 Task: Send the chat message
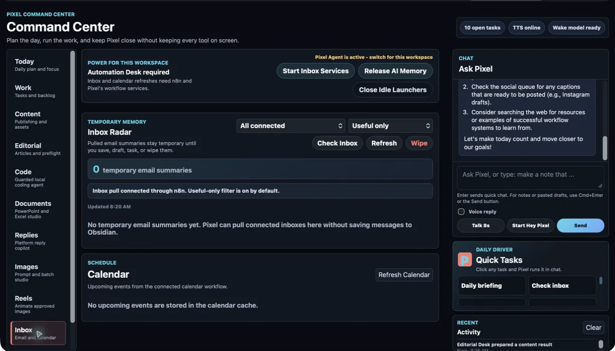[580, 226]
